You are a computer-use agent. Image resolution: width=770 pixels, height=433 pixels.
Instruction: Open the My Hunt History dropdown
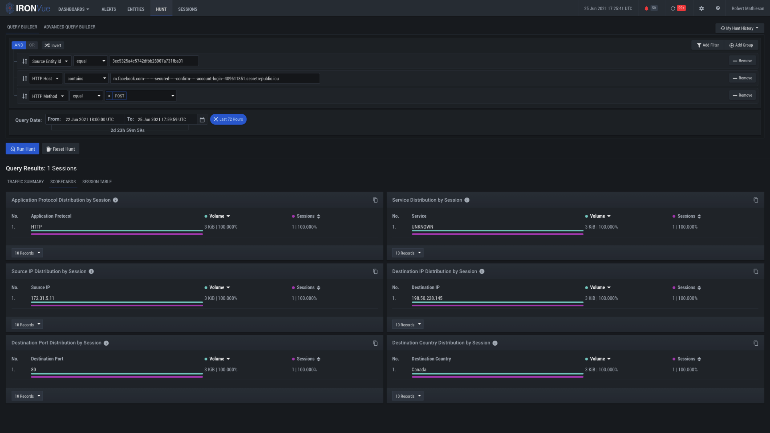tap(740, 28)
